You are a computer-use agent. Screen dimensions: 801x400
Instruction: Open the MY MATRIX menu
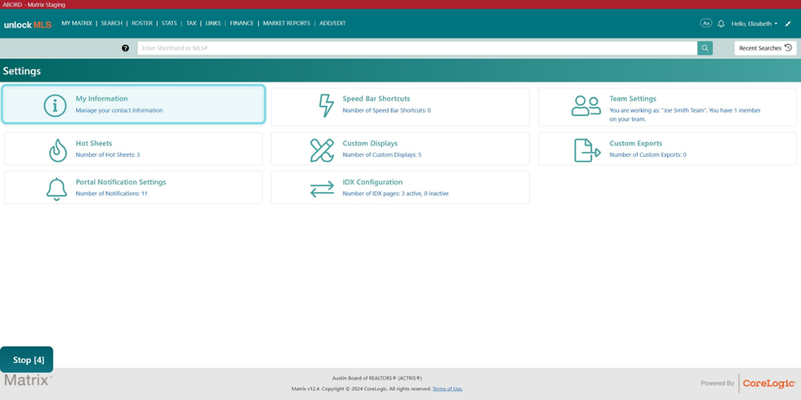77,23
